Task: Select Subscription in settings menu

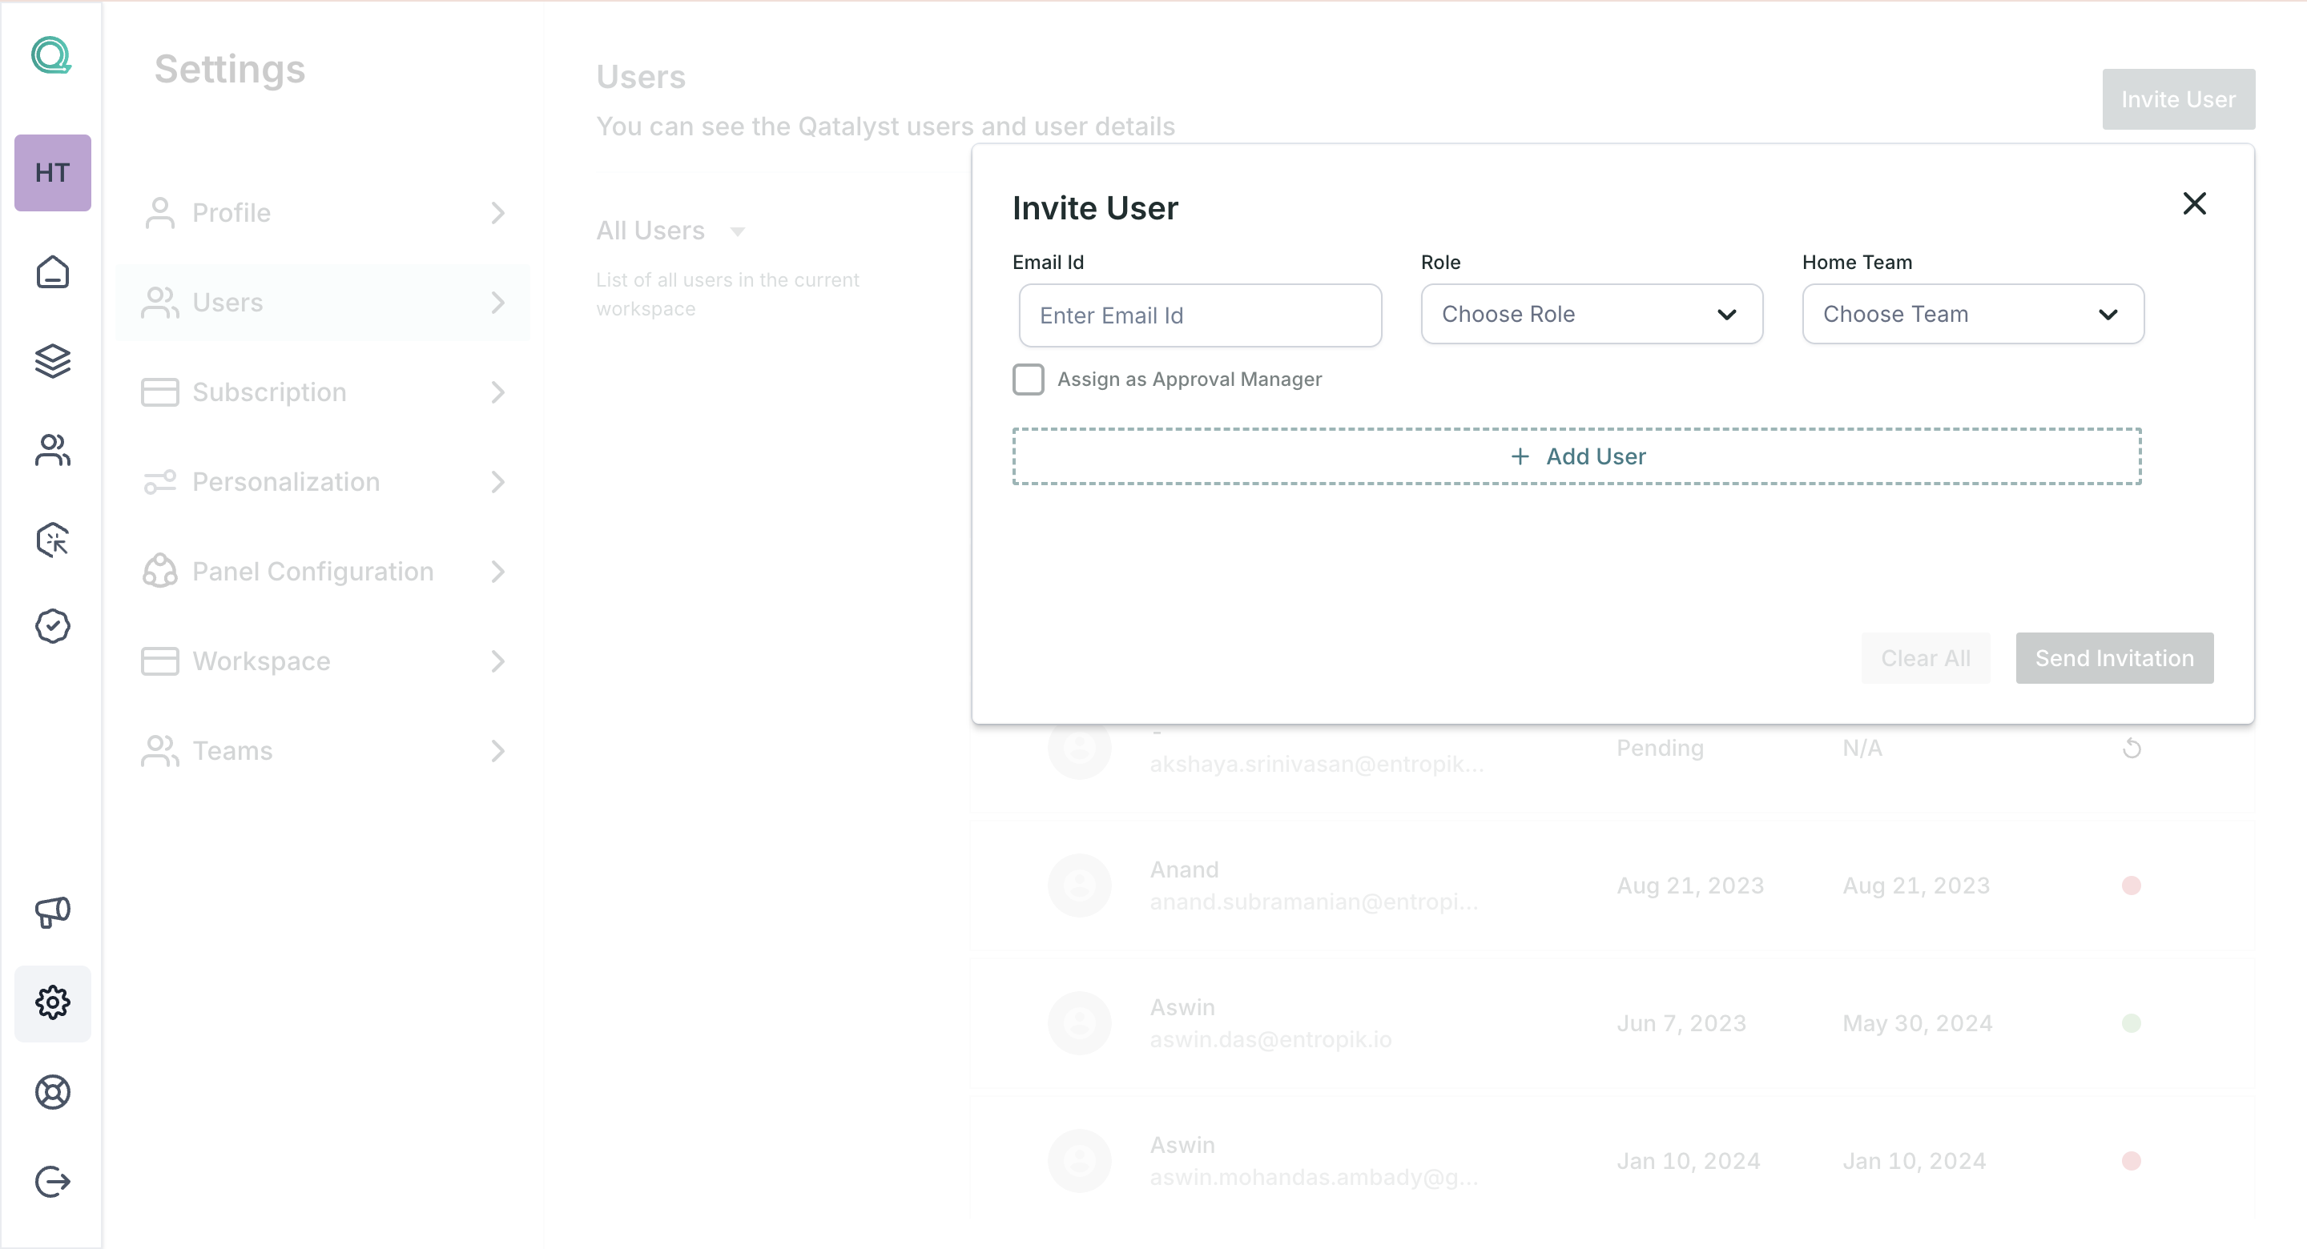Action: coord(324,392)
